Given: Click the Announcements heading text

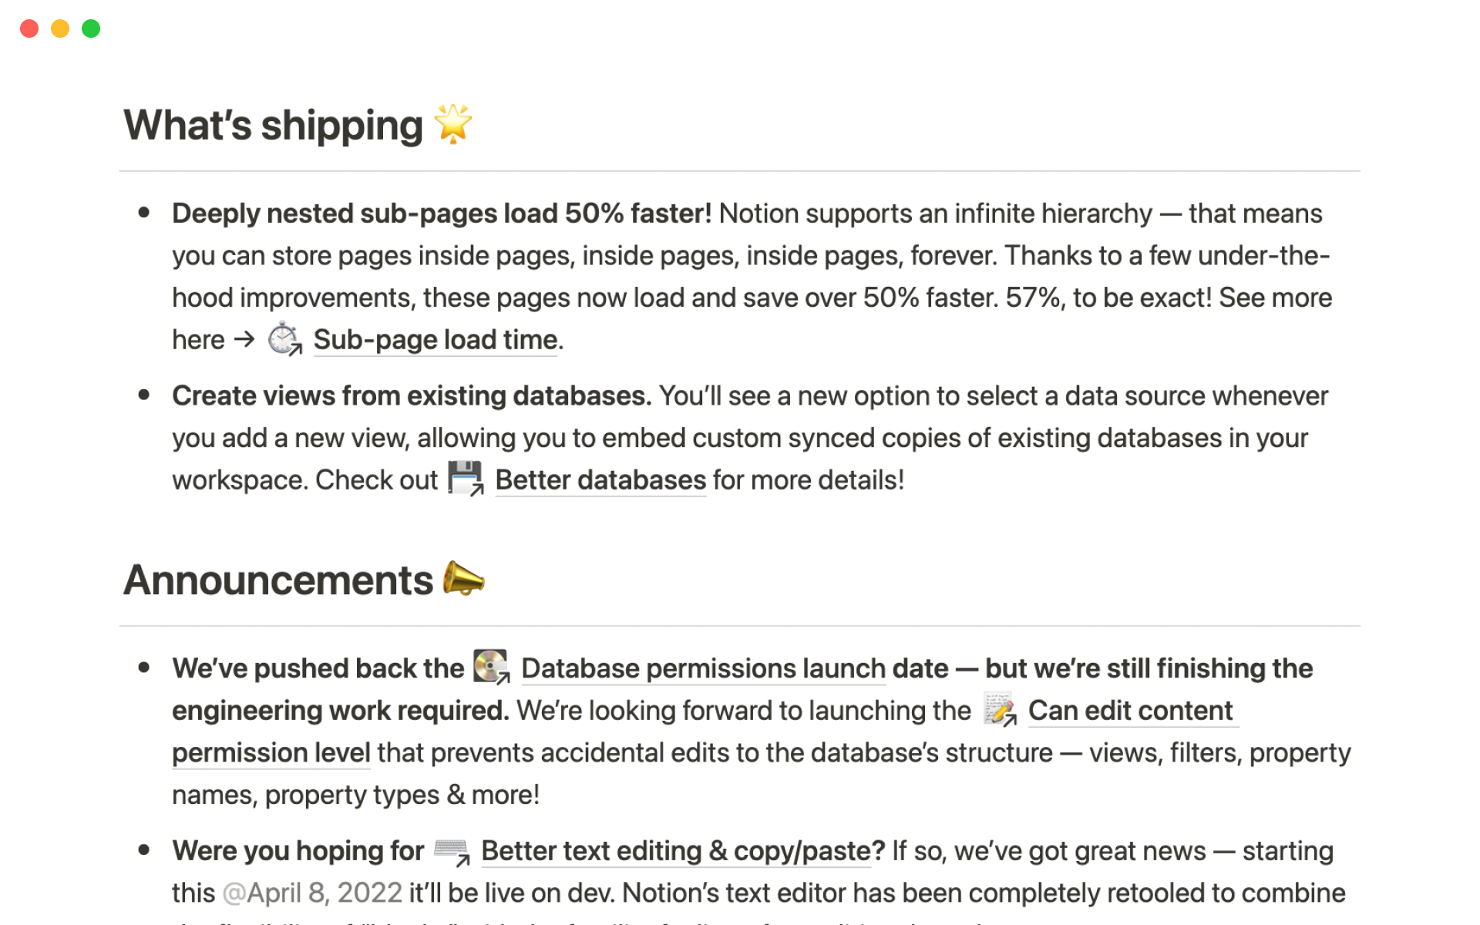Looking at the screenshot, I should click(278, 580).
